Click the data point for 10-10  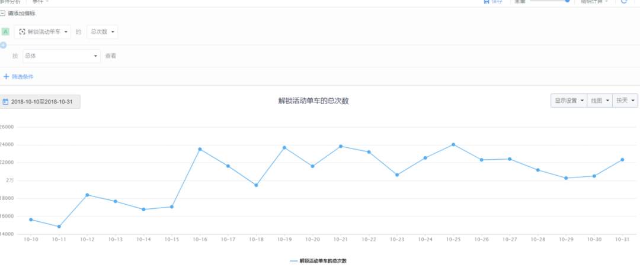(x=31, y=219)
